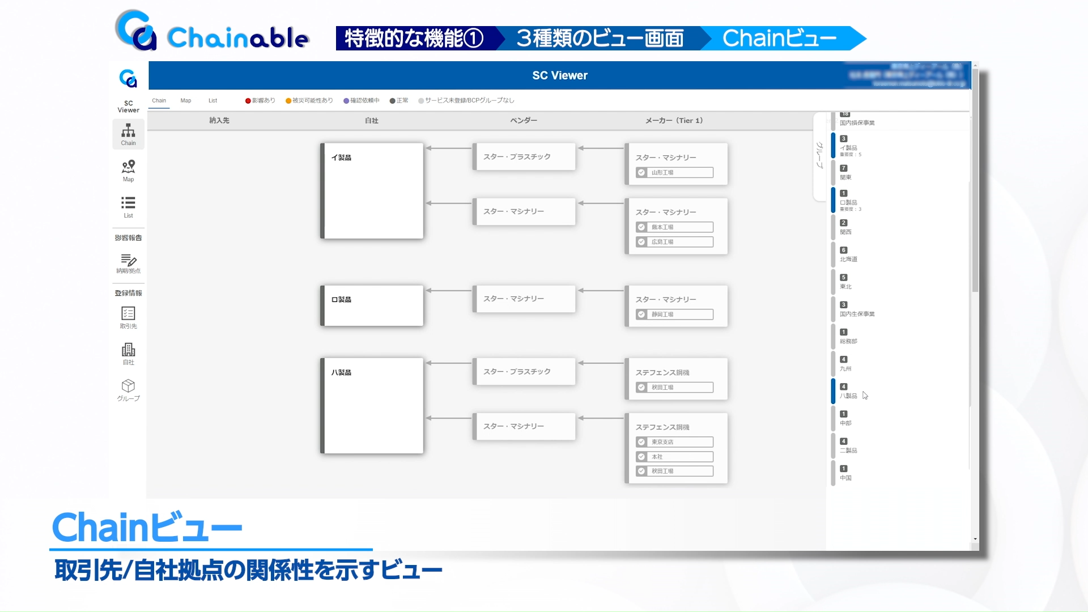Click the 納期/拠点 impact report icon

tap(128, 263)
